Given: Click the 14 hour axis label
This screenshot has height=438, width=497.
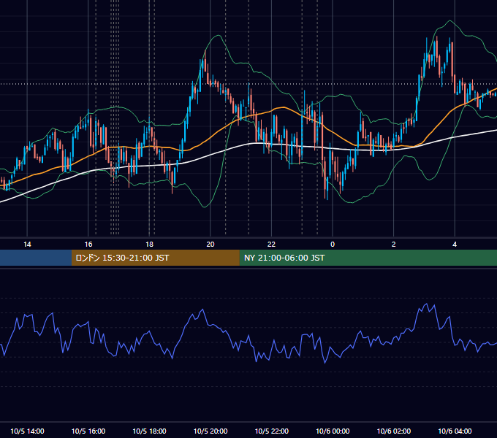Looking at the screenshot, I should point(27,245).
